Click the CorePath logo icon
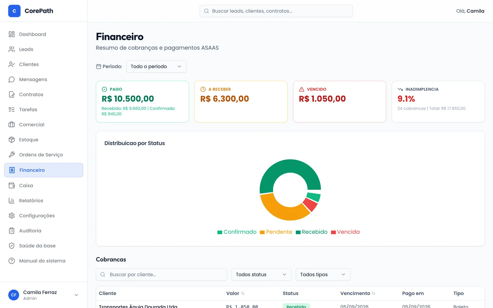 [x=14, y=11]
